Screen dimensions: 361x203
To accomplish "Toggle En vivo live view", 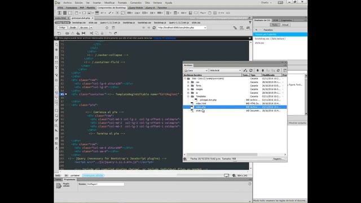I will pos(84,28).
